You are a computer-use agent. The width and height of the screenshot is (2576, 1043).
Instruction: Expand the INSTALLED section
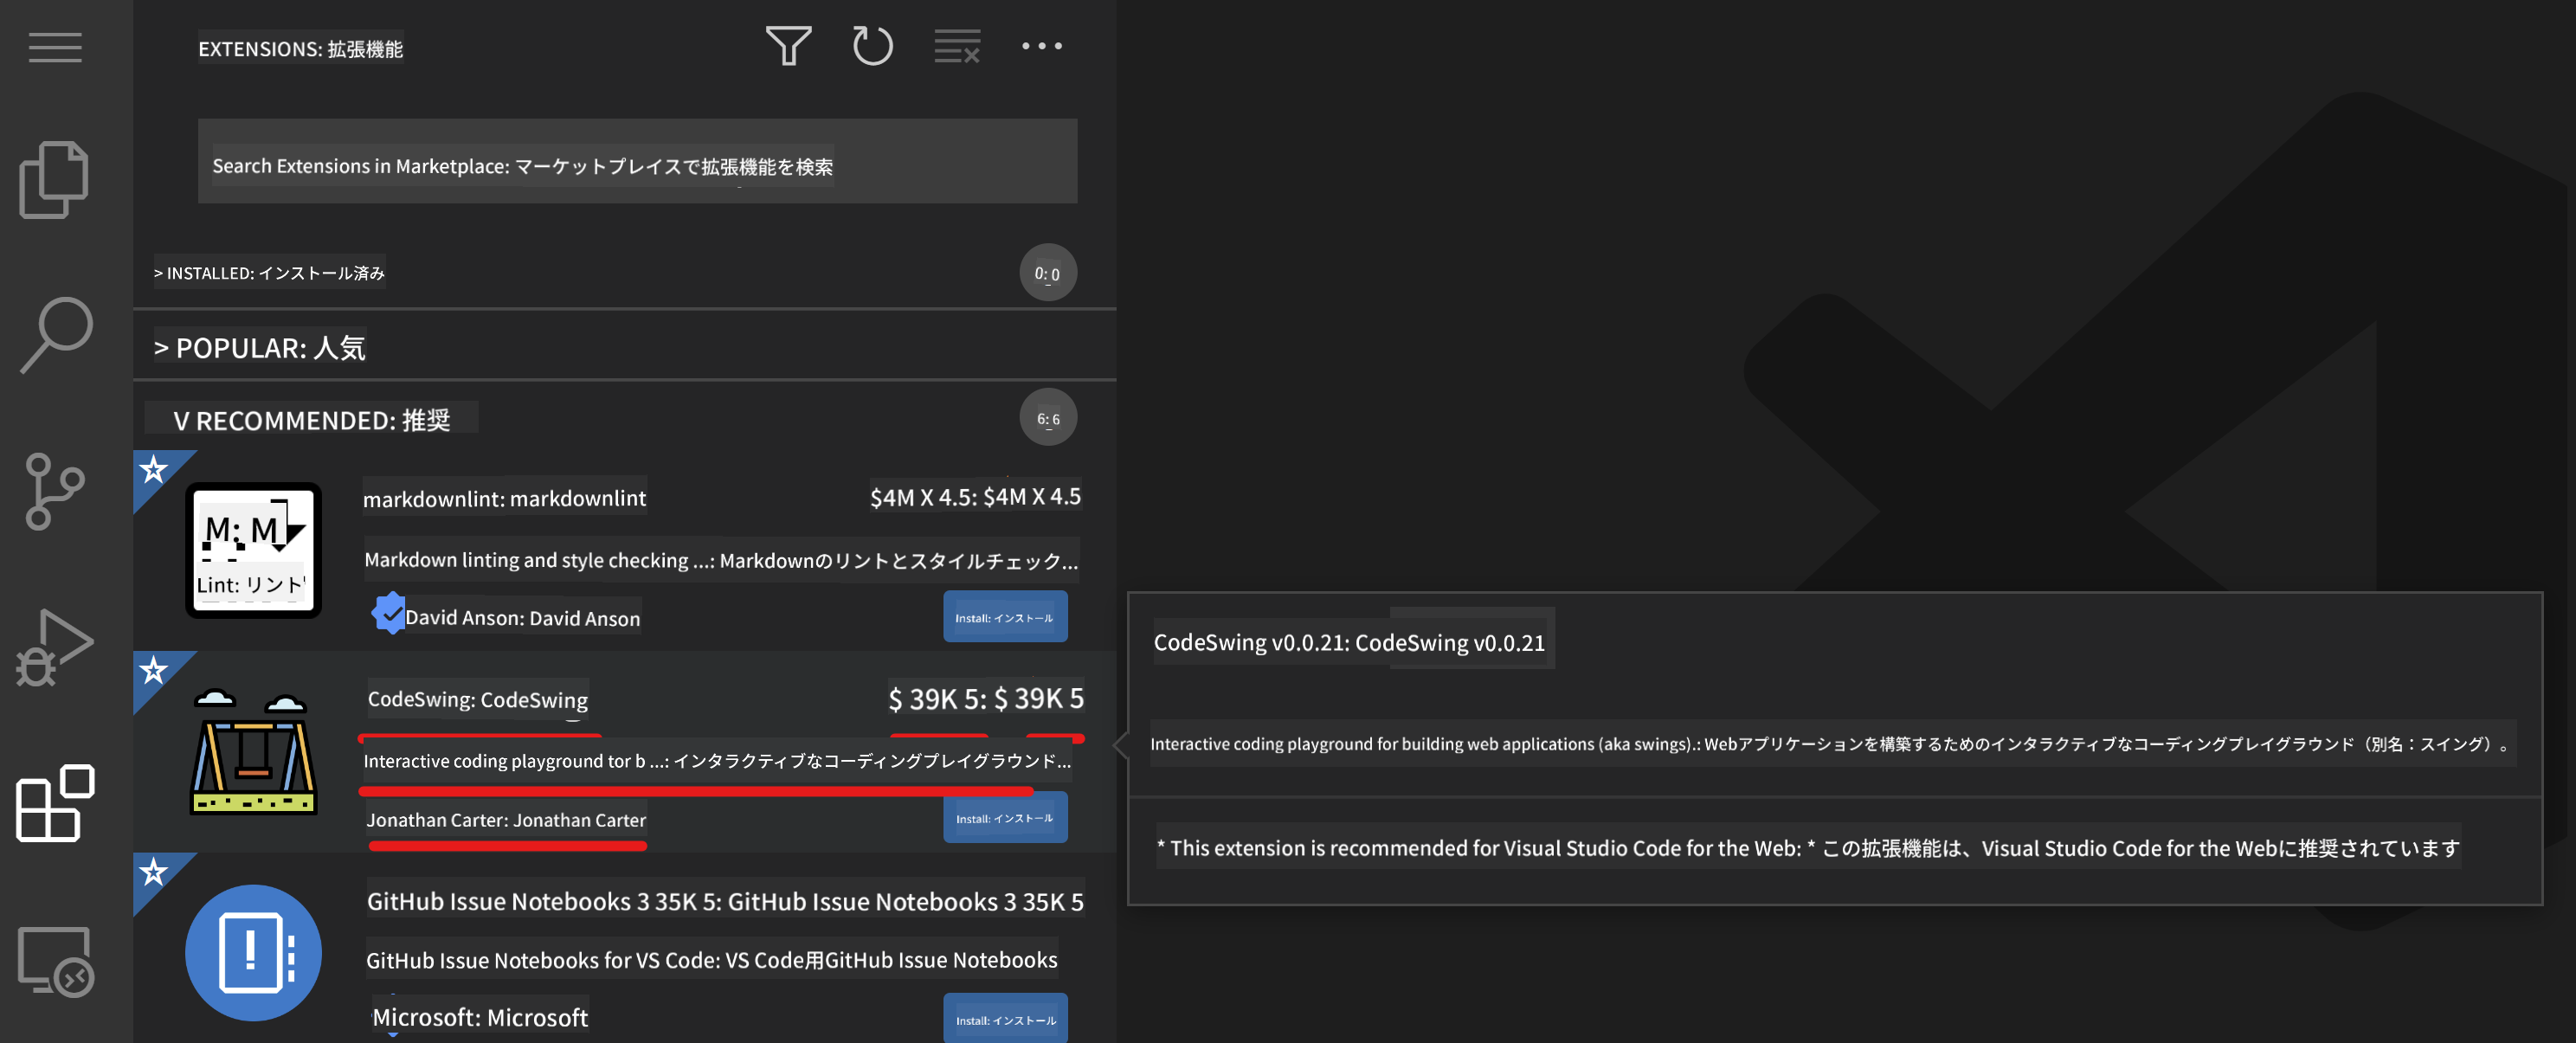[270, 273]
